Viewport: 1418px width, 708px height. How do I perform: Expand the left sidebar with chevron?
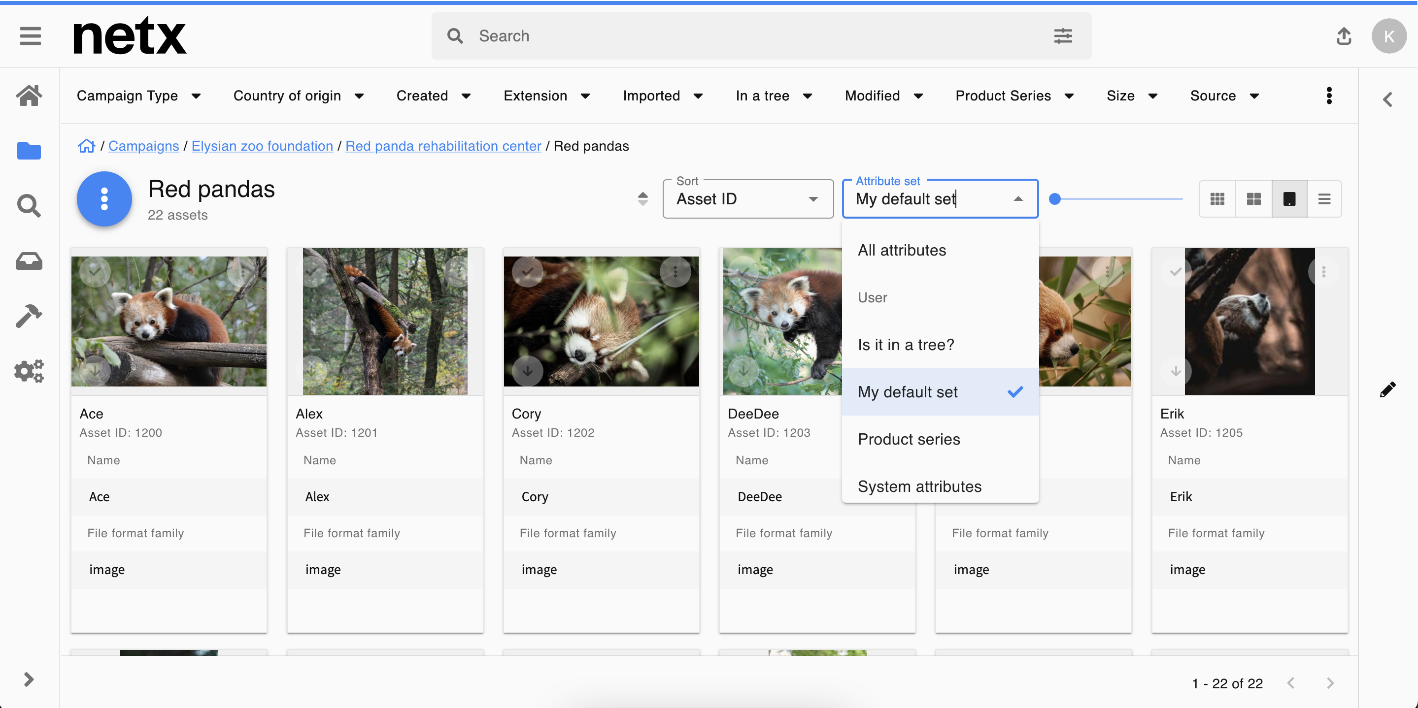pos(29,679)
